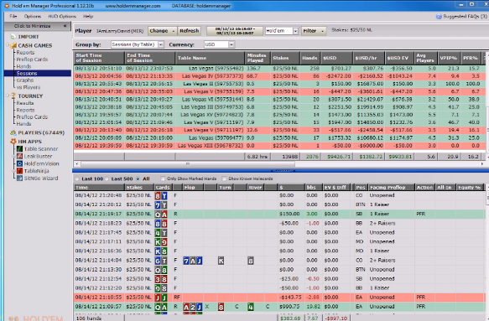Click the K turn card in 21:14:04 hand
489x321 pixels.
pos(221,261)
